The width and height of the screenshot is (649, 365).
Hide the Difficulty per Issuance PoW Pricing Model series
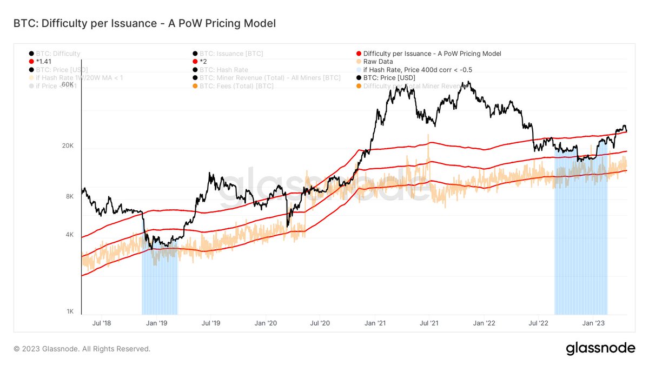point(428,54)
